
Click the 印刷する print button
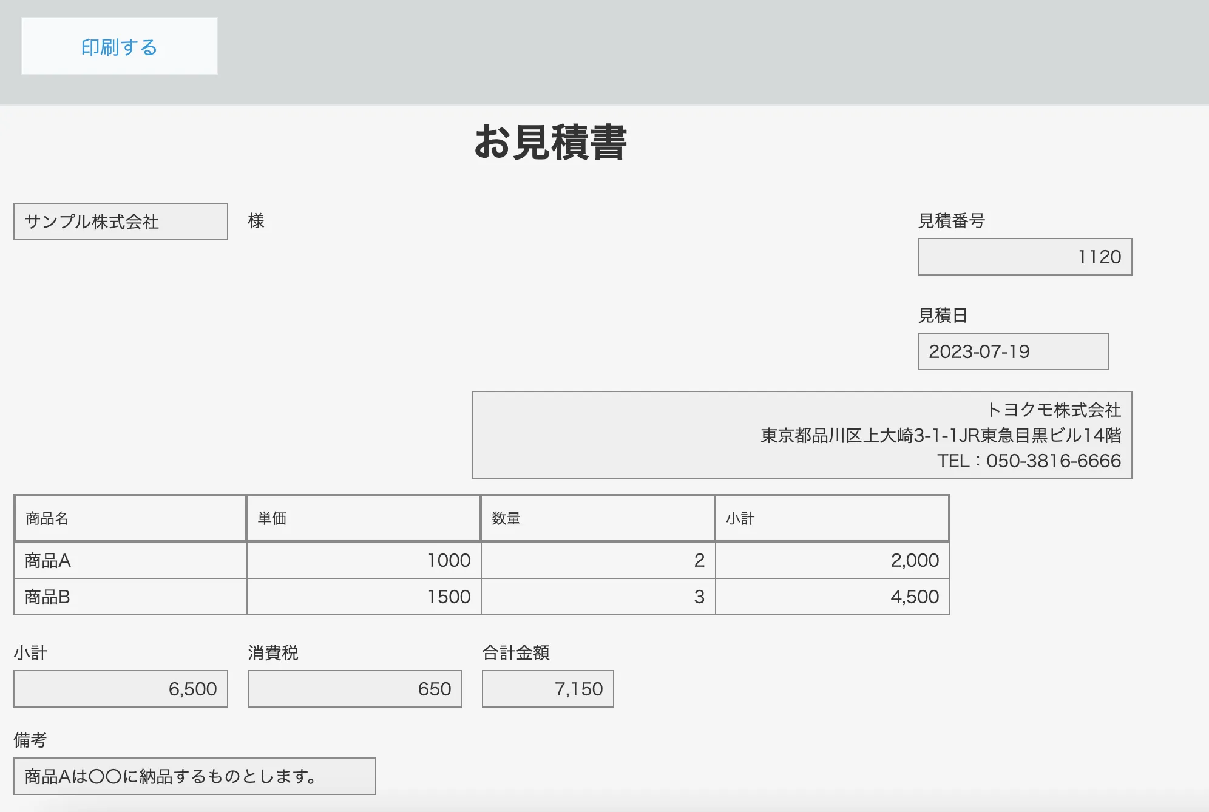(119, 47)
